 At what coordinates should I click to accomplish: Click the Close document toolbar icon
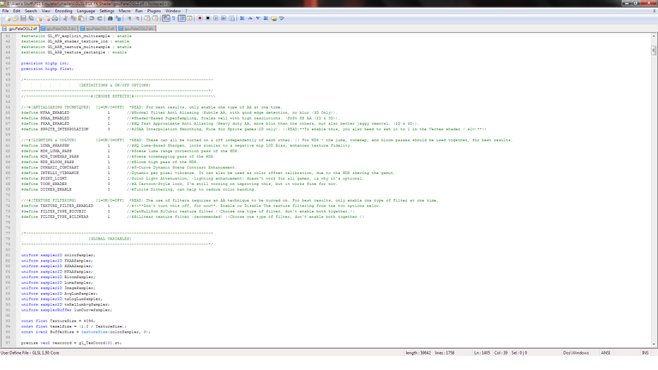[x=39, y=19]
